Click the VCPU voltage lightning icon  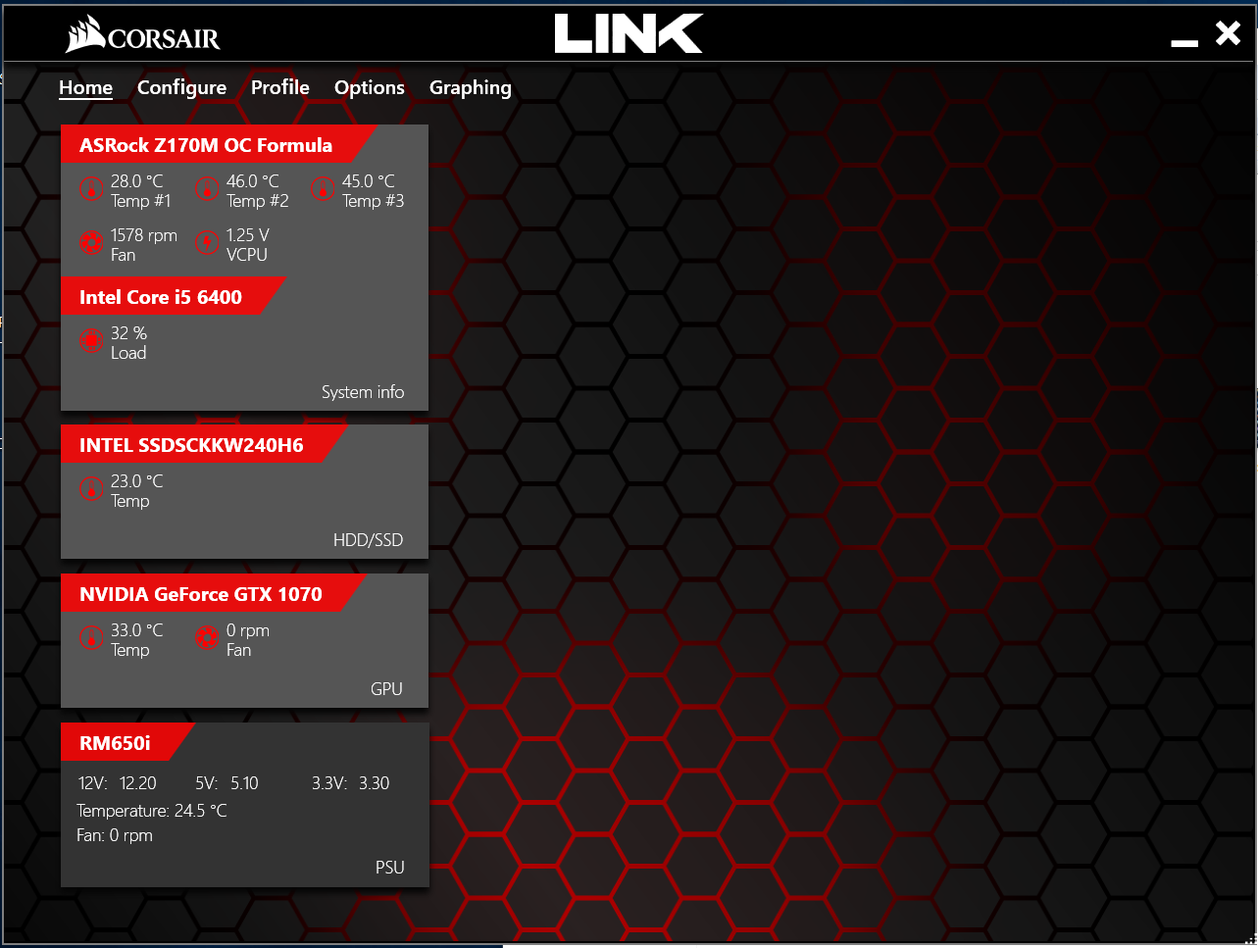pyautogui.click(x=207, y=242)
